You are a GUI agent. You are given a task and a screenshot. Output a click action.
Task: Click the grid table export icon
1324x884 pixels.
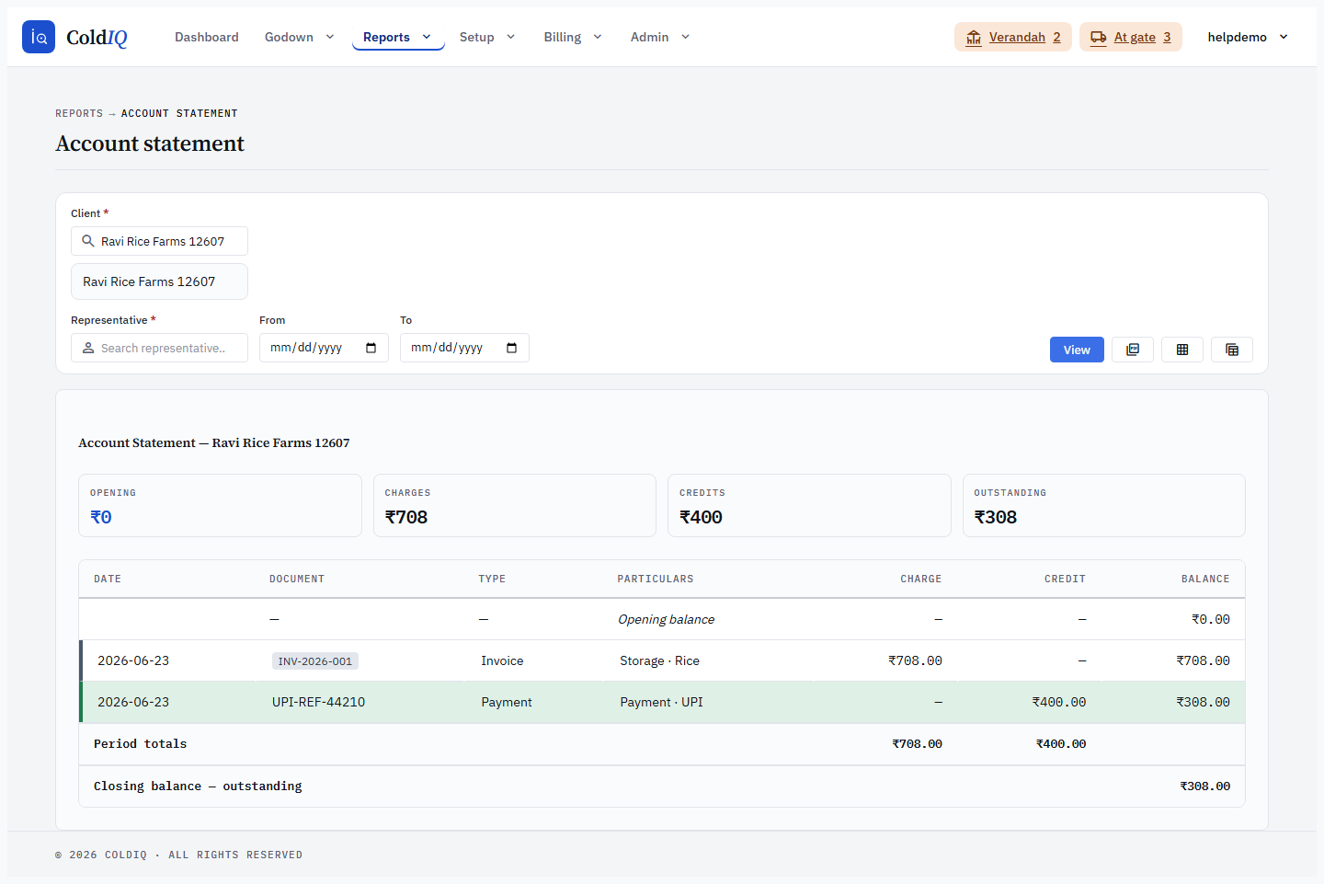(x=1182, y=350)
